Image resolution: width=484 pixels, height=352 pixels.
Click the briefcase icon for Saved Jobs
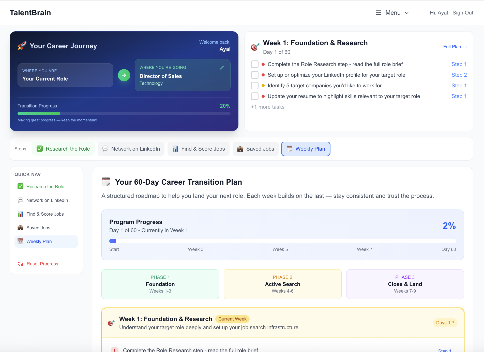click(x=240, y=149)
